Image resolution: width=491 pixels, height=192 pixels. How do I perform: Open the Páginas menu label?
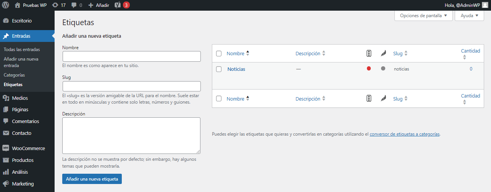coord(20,110)
